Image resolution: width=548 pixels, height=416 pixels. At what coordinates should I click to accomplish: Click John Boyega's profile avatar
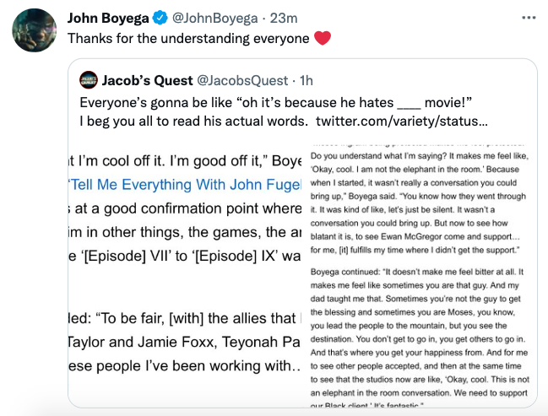33,30
